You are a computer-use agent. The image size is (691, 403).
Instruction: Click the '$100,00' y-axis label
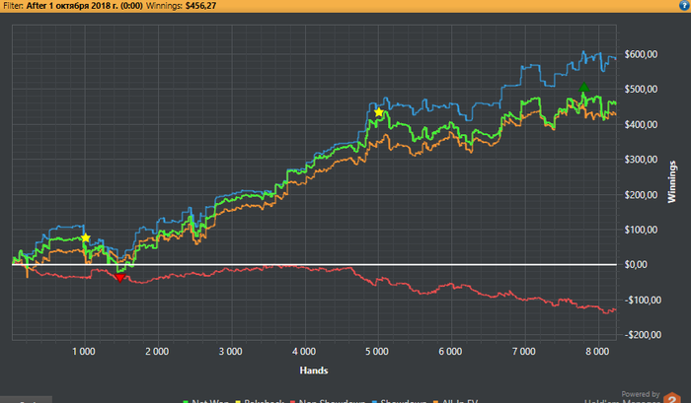click(641, 230)
